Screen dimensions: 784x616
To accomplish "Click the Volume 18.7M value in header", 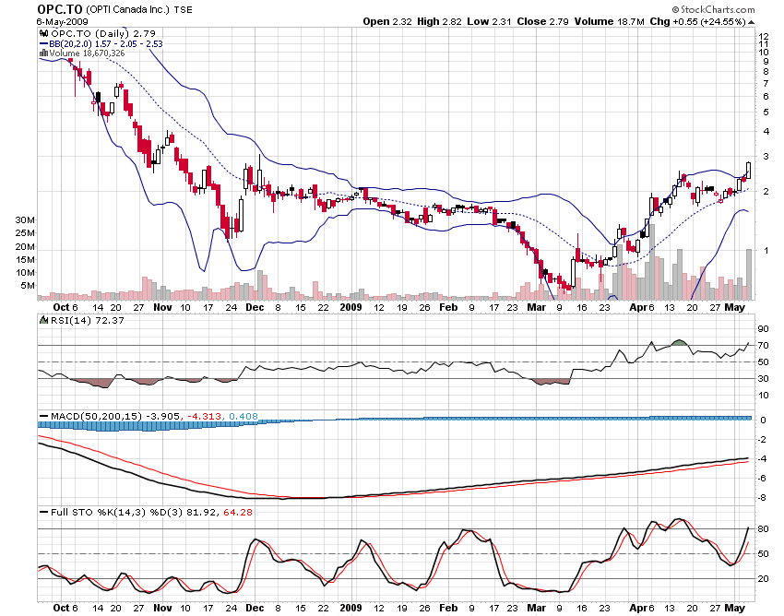I will [610, 21].
